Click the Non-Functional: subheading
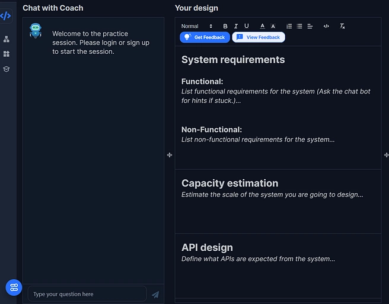The height and width of the screenshot is (304, 389). pyautogui.click(x=212, y=130)
